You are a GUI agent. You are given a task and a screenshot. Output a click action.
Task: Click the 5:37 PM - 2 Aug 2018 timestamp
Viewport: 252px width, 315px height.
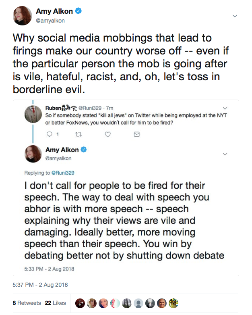40,285
